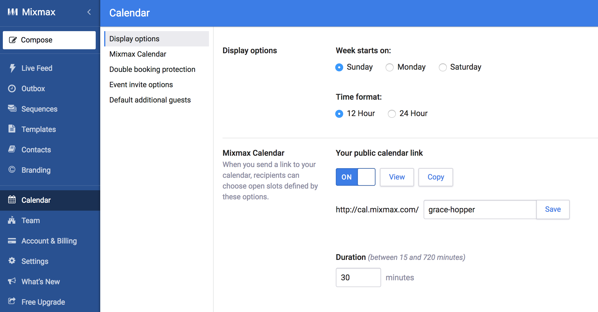The width and height of the screenshot is (598, 312).
Task: Click the Contacts book icon
Action: coord(12,149)
